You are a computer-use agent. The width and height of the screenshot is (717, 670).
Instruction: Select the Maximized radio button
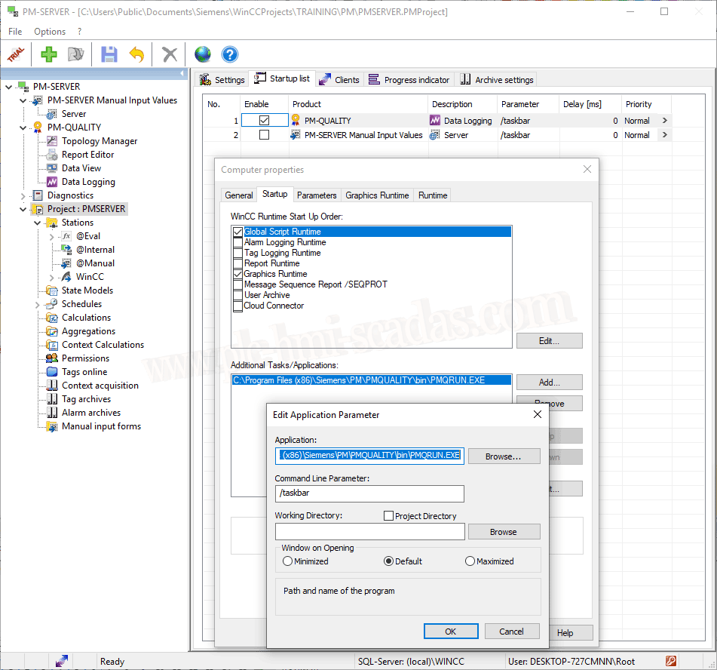coord(470,561)
